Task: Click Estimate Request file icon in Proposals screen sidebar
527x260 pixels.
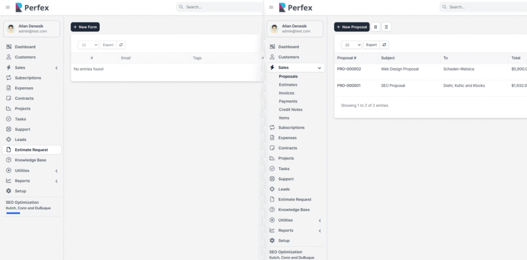Action: coord(272,199)
